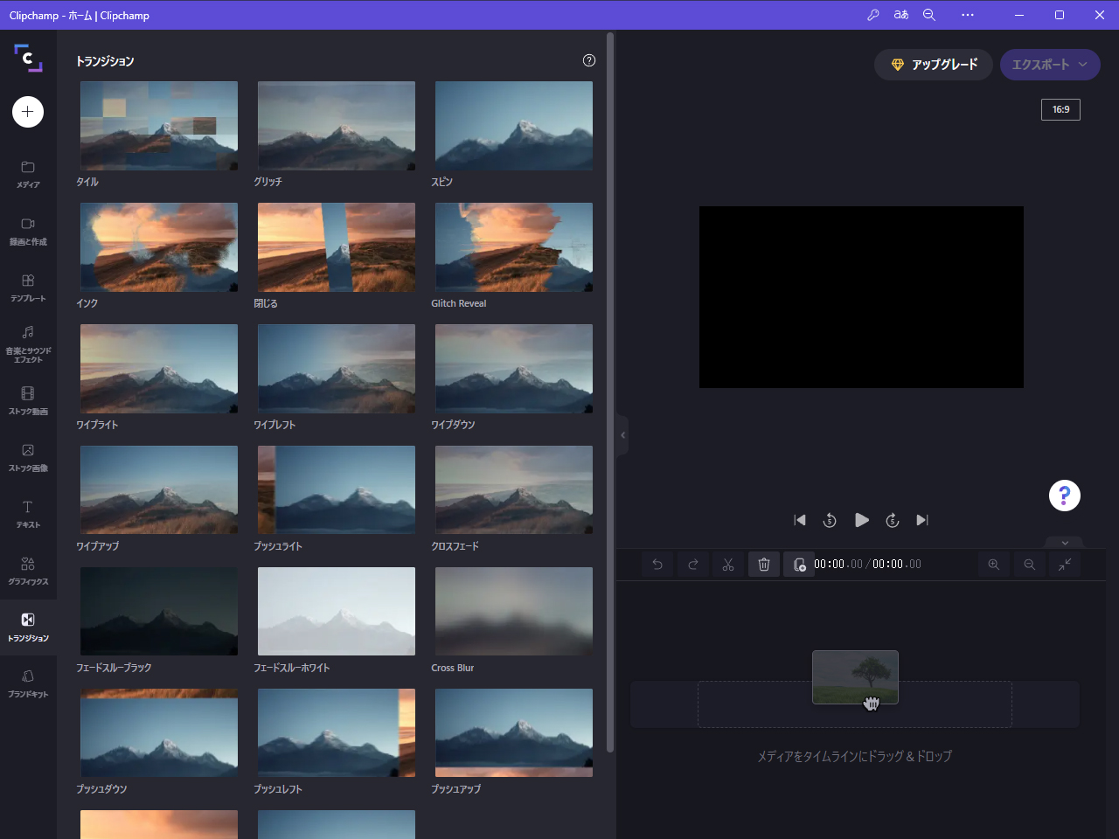
Task: Fit the timeline to screen
Action: click(1065, 565)
